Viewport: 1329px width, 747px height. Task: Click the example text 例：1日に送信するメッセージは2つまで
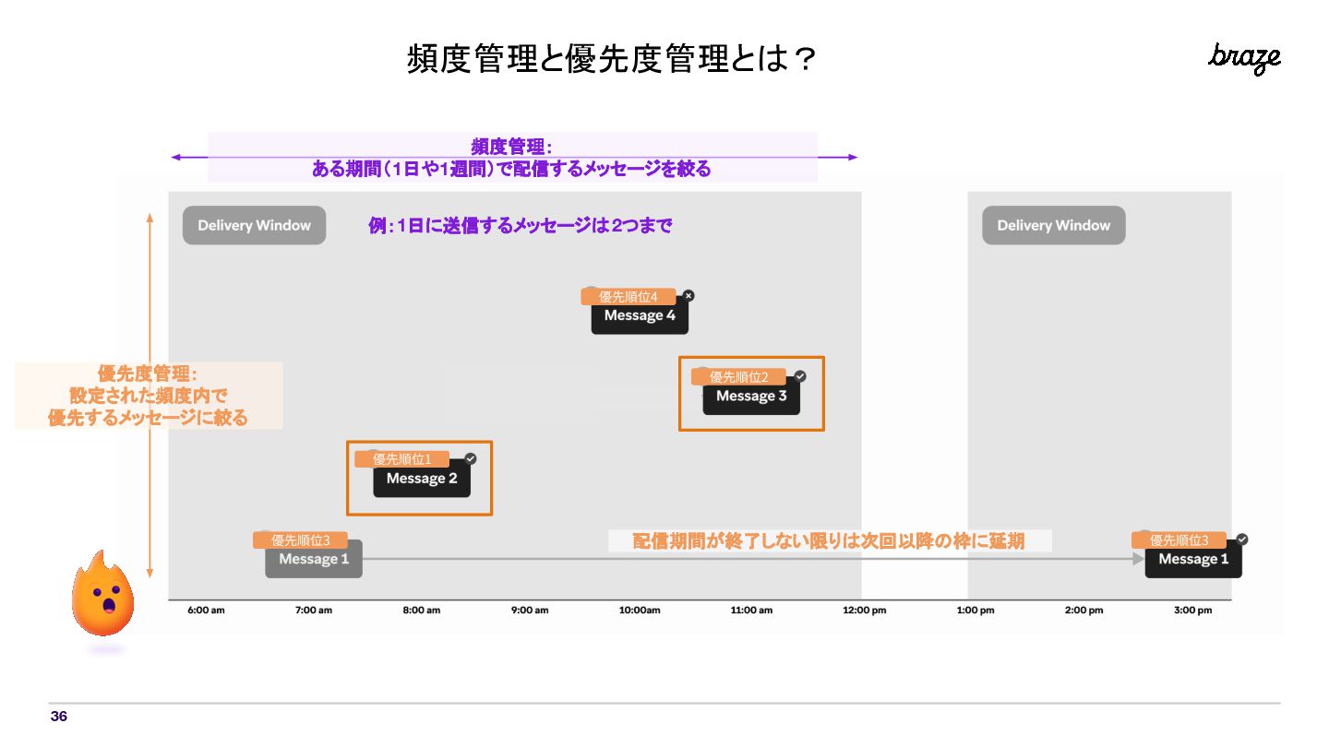tap(520, 226)
